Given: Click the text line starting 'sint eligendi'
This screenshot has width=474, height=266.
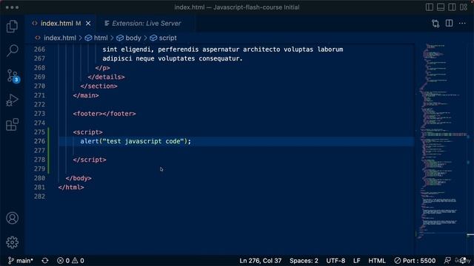Looking at the screenshot, I should pos(223,50).
